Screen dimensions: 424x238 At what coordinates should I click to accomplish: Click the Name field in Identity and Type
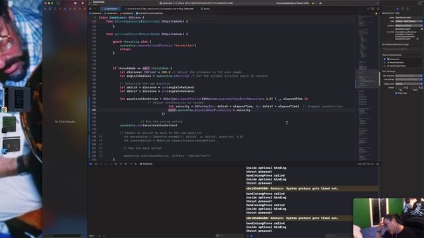click(x=408, y=18)
